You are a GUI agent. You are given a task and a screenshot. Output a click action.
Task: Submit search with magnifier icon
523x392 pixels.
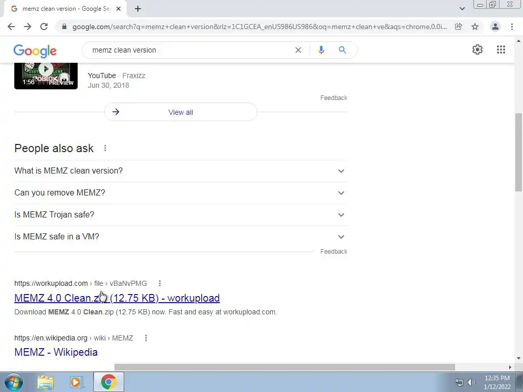342,50
